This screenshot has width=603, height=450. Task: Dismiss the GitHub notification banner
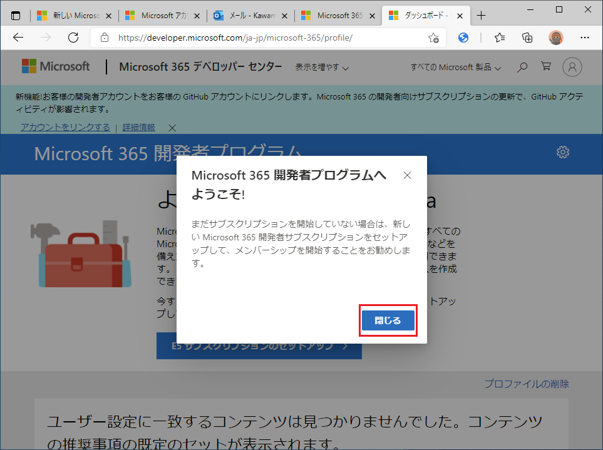click(x=172, y=128)
